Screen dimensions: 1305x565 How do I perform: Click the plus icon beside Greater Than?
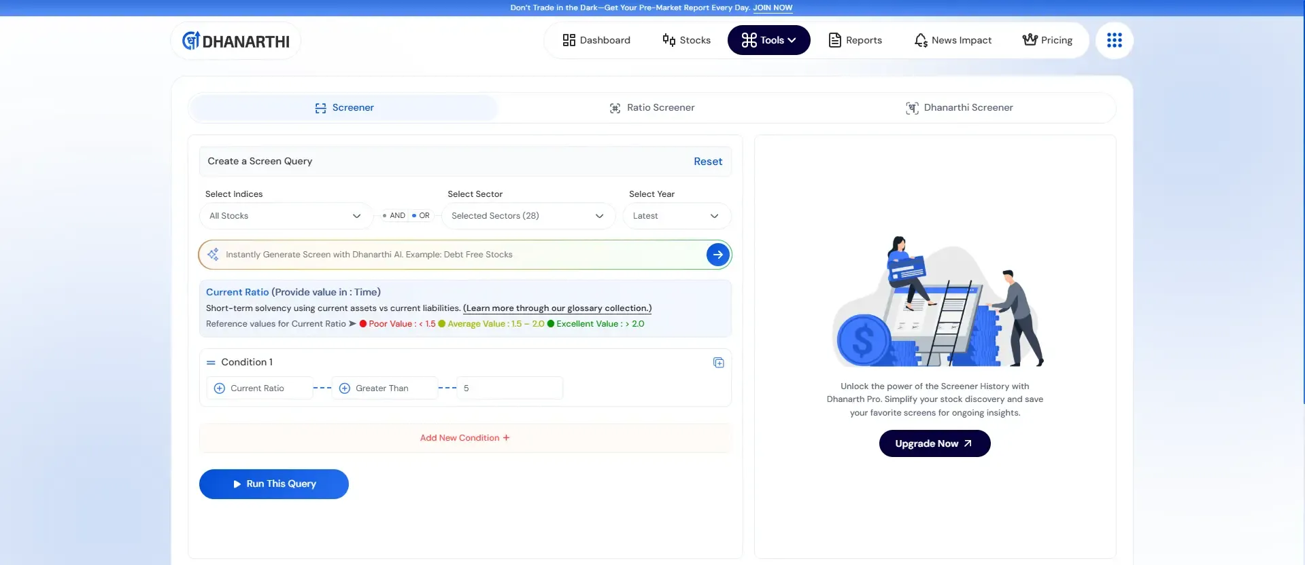coord(345,388)
